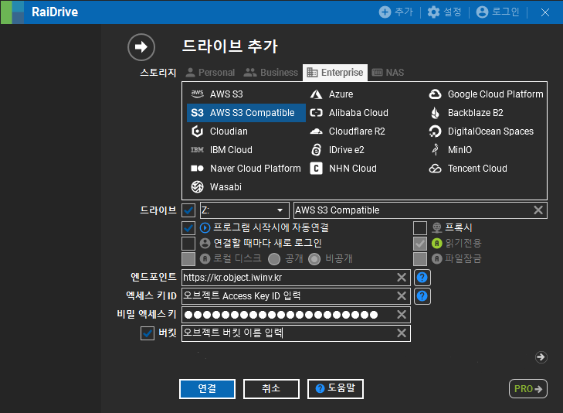This screenshot has width=563, height=413.
Task: Choose AWS S3 Compatible storage
Action: coord(246,113)
